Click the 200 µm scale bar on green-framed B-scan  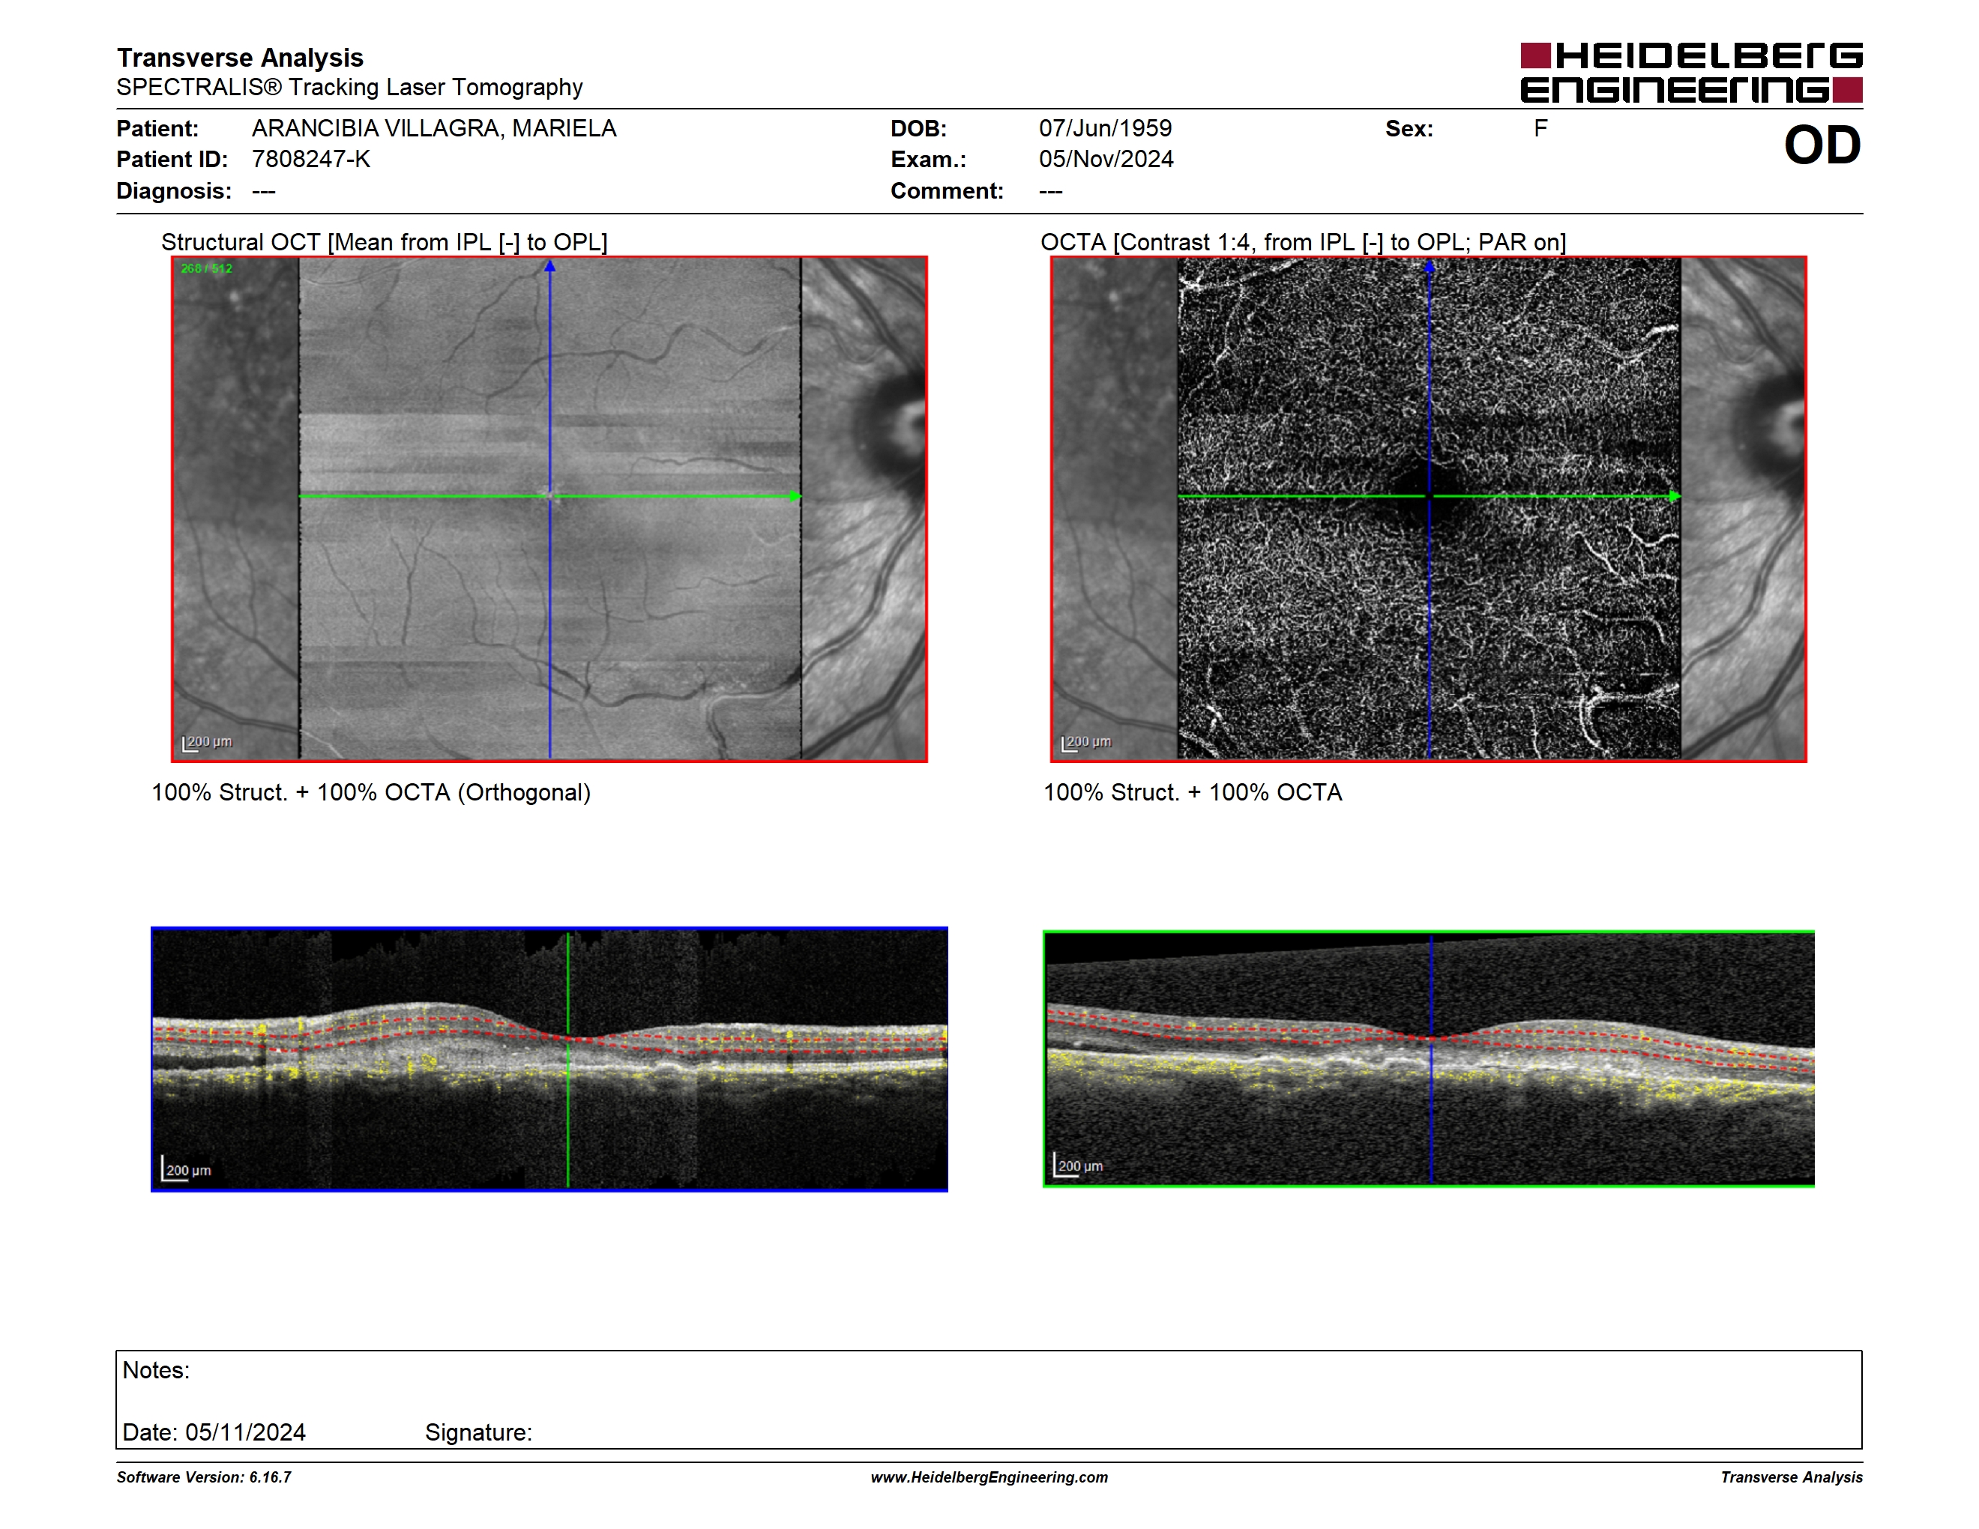[1078, 1165]
